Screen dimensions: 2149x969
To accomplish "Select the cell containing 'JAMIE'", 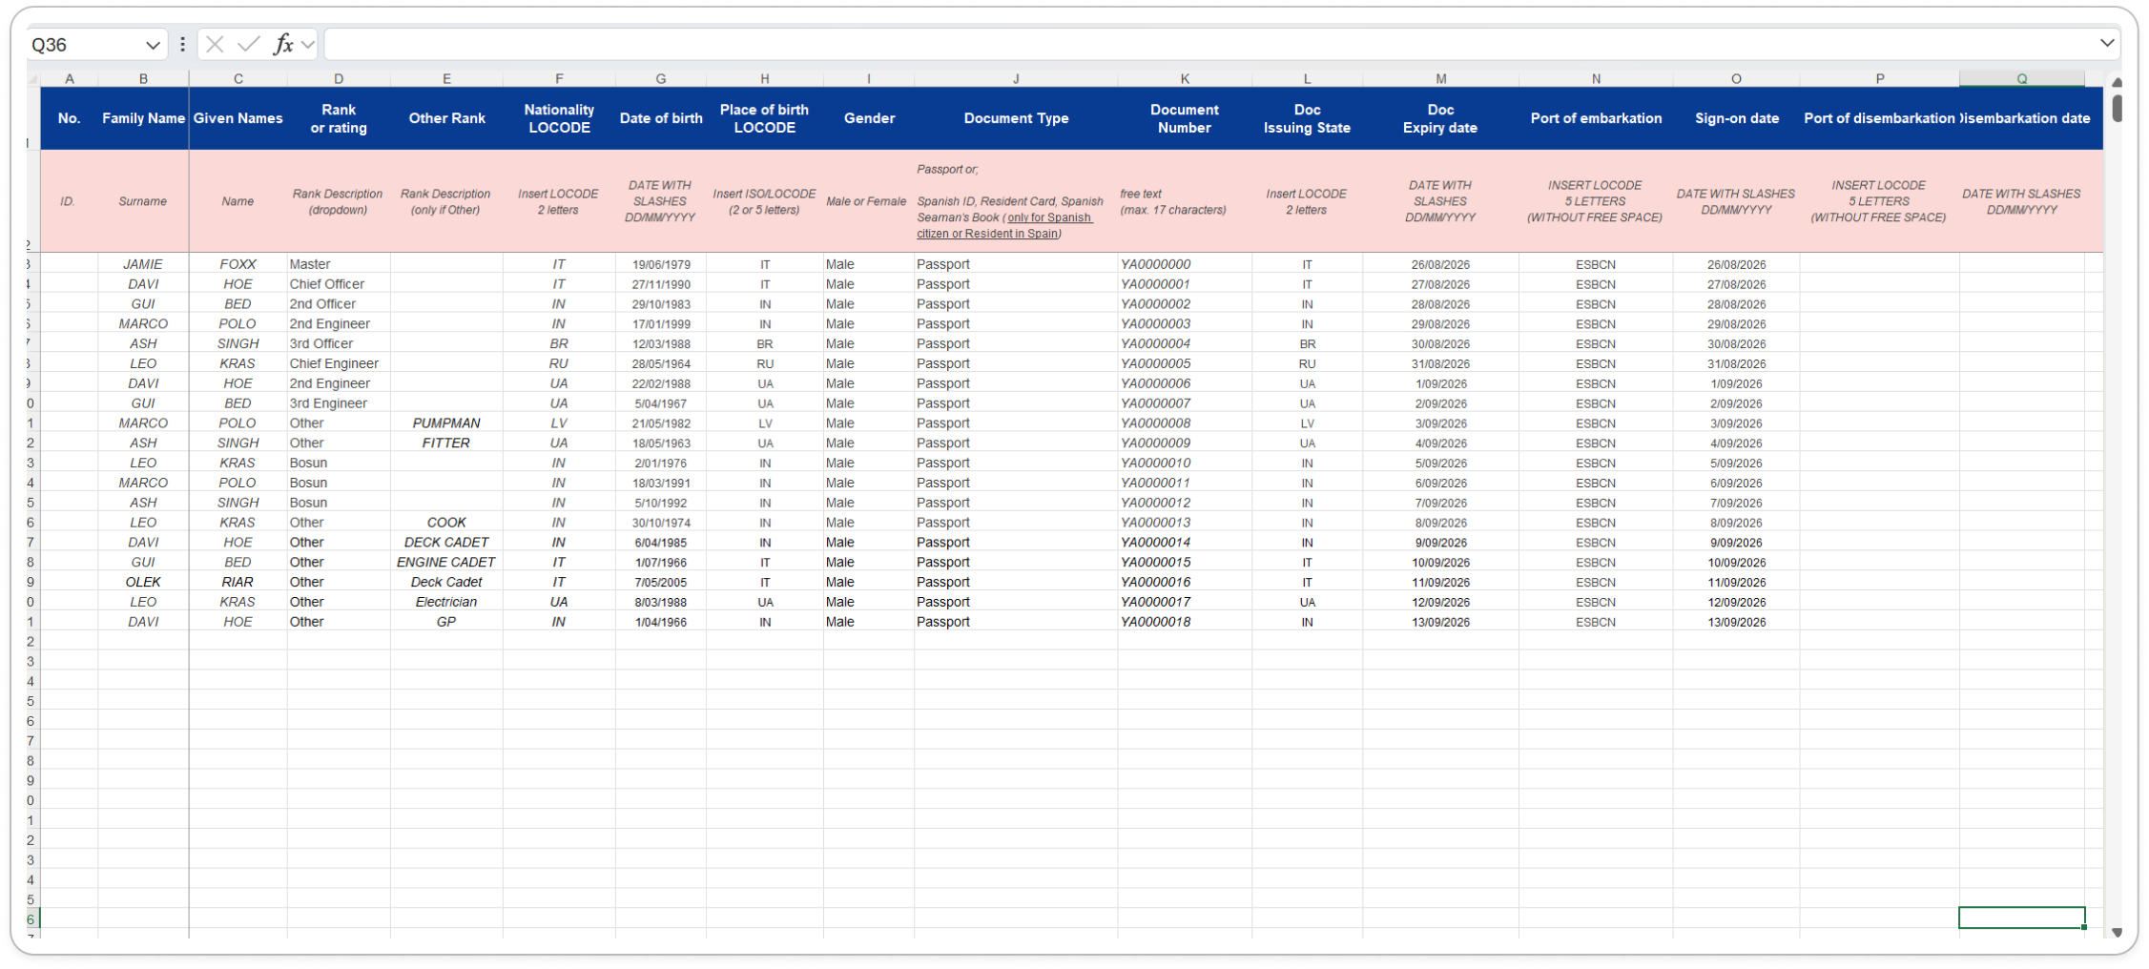I will pos(143,264).
